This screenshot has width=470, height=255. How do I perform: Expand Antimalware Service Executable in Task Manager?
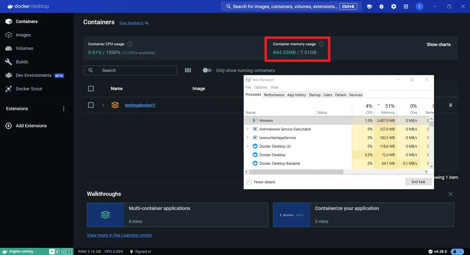tap(248, 129)
